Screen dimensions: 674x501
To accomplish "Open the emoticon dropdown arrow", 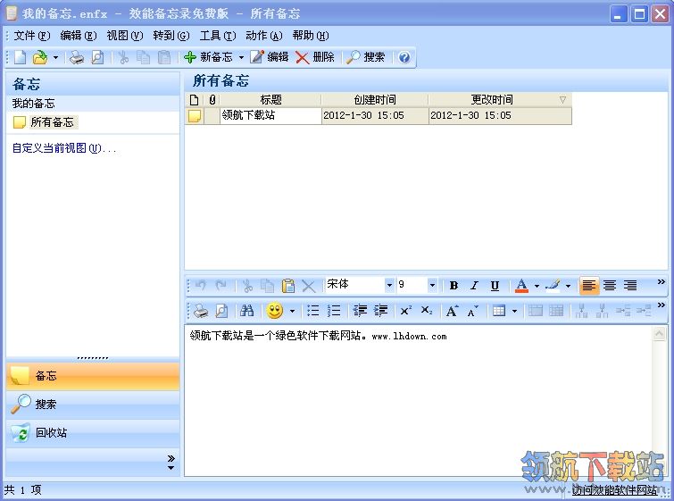I will coord(292,311).
